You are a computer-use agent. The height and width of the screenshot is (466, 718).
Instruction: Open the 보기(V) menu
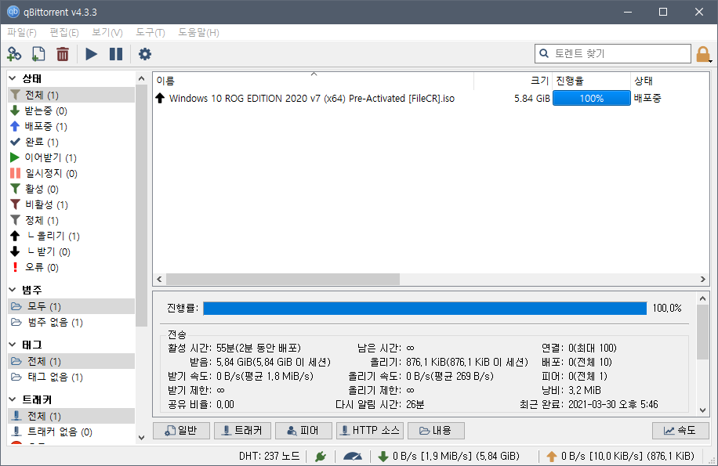coord(107,32)
